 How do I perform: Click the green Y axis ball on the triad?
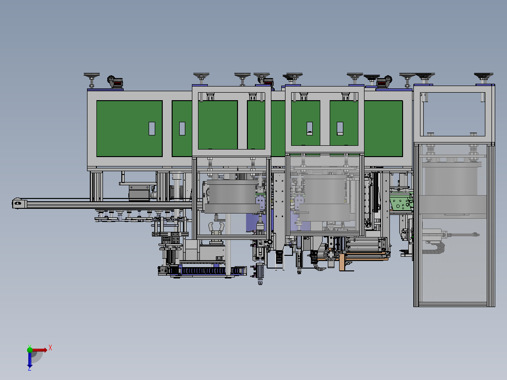(30, 349)
